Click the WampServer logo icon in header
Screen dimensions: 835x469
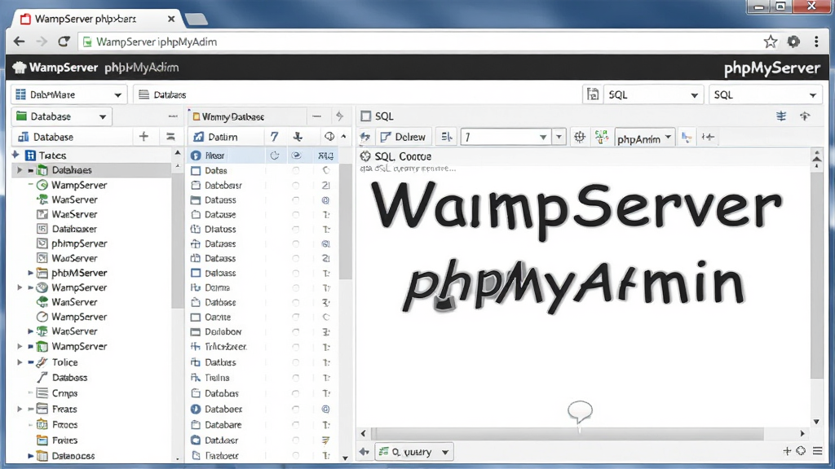[20, 68]
